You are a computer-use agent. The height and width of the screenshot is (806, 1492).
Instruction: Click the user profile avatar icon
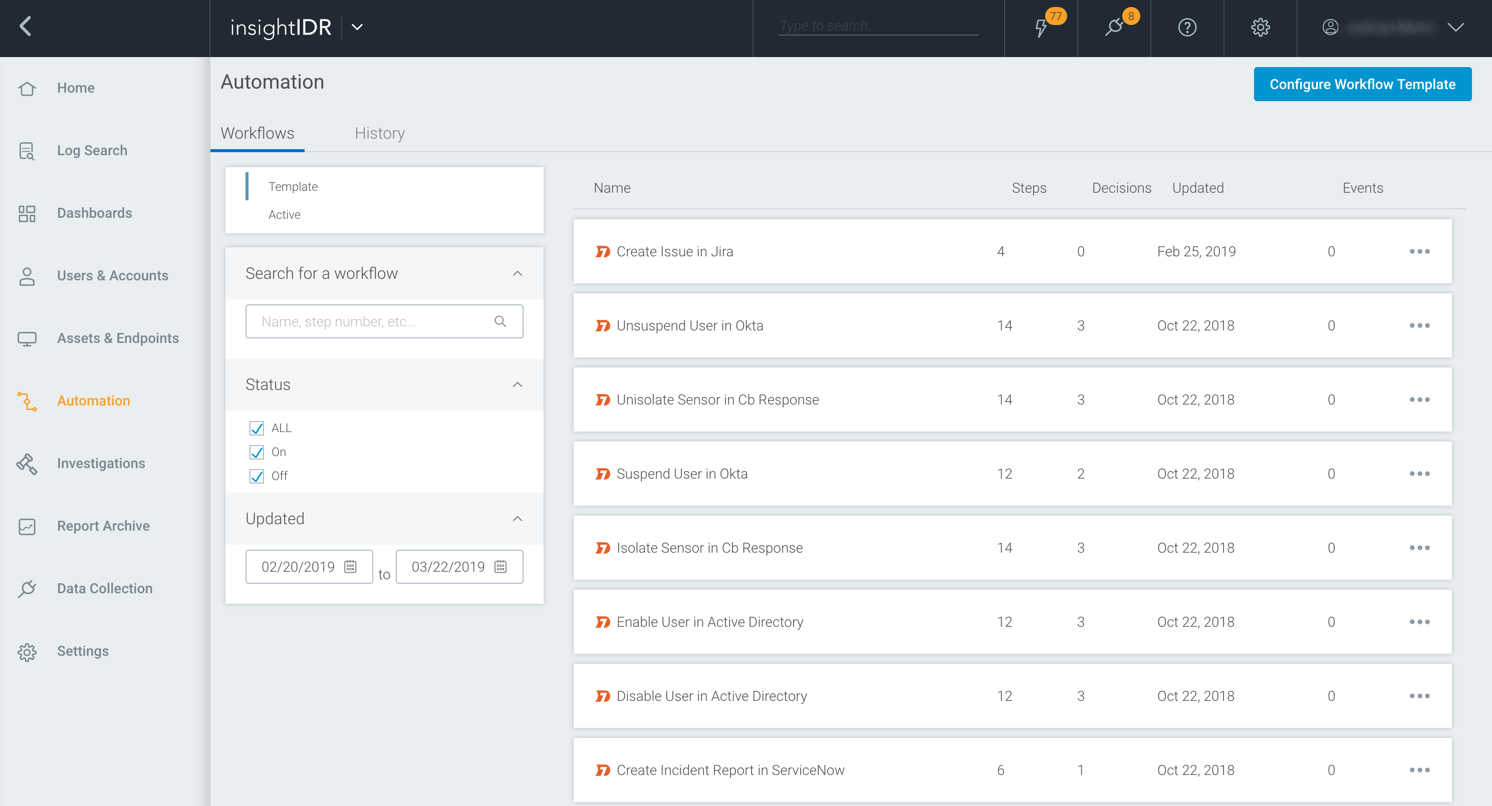pos(1330,27)
